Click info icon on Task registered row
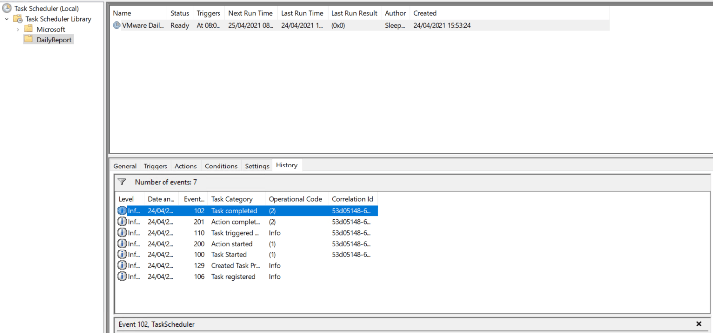Viewport: 713px width, 333px height. click(122, 276)
